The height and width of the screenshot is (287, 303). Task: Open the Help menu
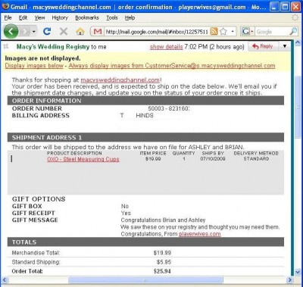[130, 17]
